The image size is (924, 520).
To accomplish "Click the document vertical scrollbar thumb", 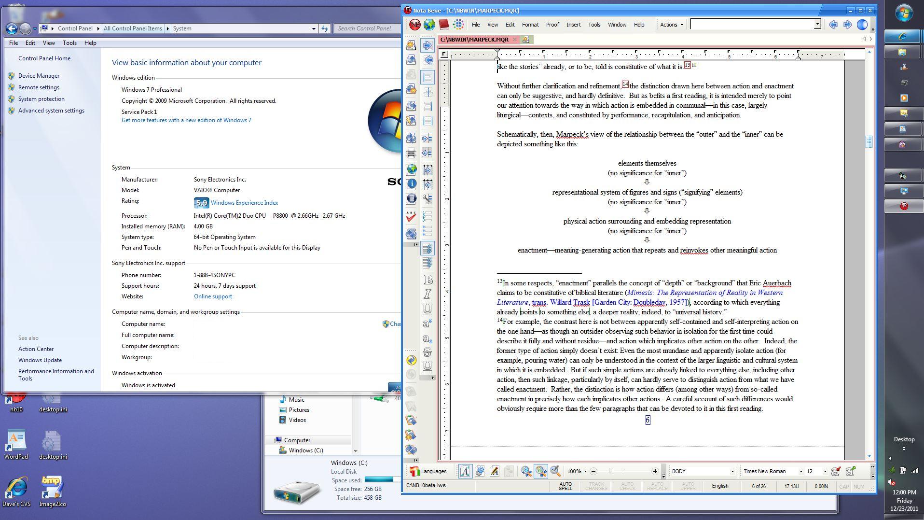I will pos(869,141).
